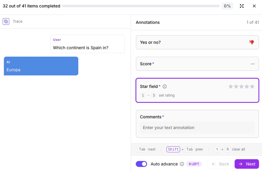This screenshot has height=172, width=262.
Task: Click the Next button
Action: point(247,164)
